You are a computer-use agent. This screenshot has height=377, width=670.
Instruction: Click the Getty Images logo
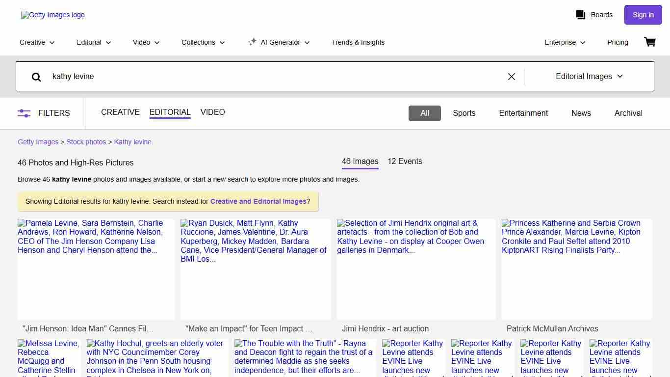coord(53,15)
